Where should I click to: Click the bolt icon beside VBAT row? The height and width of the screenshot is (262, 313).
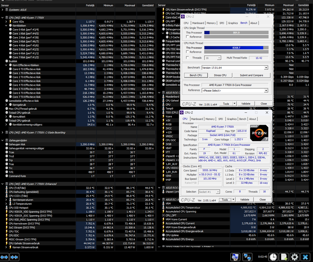click(x=163, y=148)
